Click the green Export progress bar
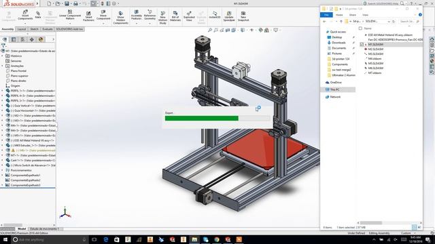The image size is (435, 244). tap(201, 119)
